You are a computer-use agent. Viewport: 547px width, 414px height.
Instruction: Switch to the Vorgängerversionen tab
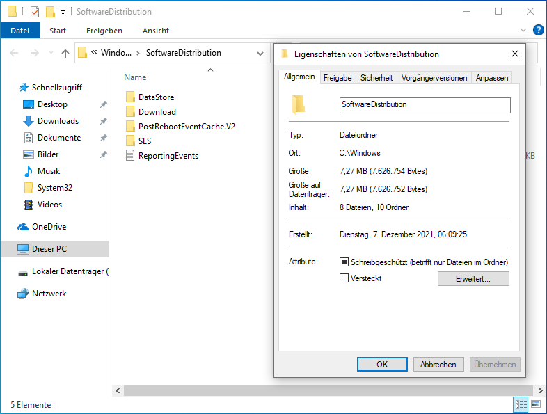pos(434,78)
